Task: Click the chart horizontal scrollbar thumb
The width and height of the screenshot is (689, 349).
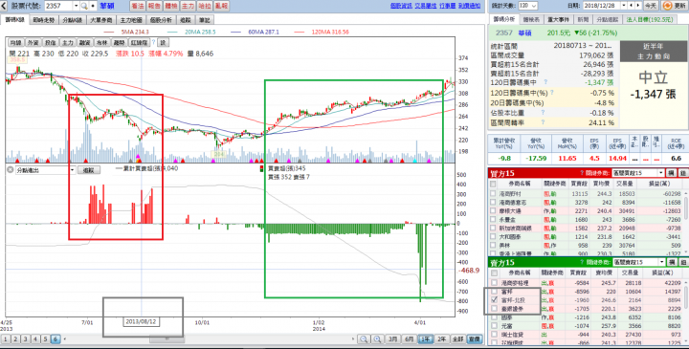Action: point(167,338)
